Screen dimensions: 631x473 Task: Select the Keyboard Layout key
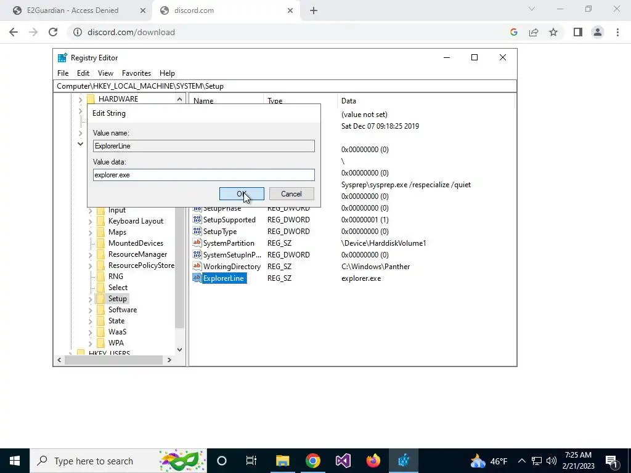136,221
